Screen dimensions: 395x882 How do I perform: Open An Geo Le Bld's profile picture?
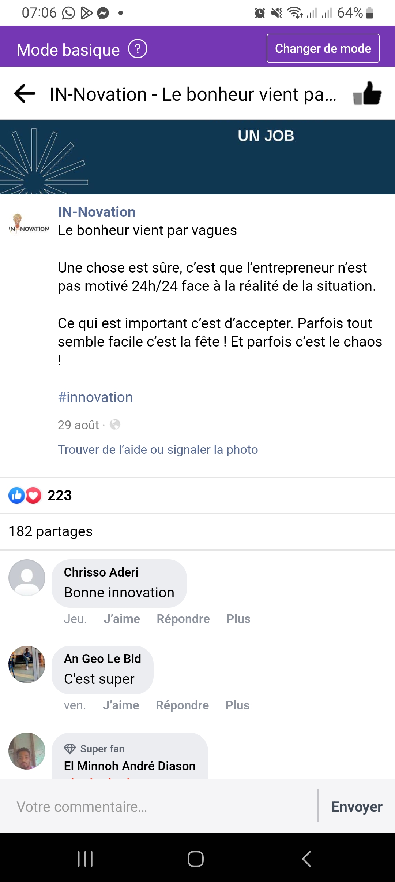click(27, 664)
